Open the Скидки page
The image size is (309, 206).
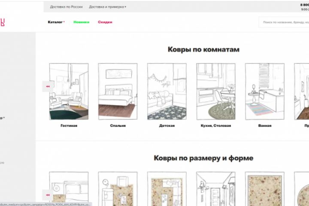click(105, 22)
